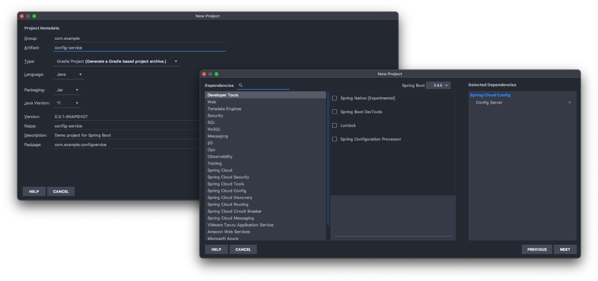Maximize the front New Project window
Image resolution: width=598 pixels, height=281 pixels.
tap(217, 74)
